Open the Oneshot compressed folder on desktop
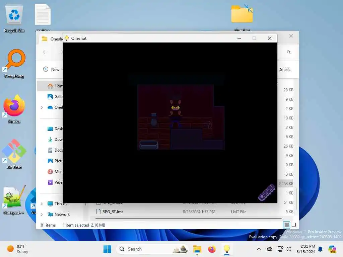The height and width of the screenshot is (257, 343). coord(242,17)
